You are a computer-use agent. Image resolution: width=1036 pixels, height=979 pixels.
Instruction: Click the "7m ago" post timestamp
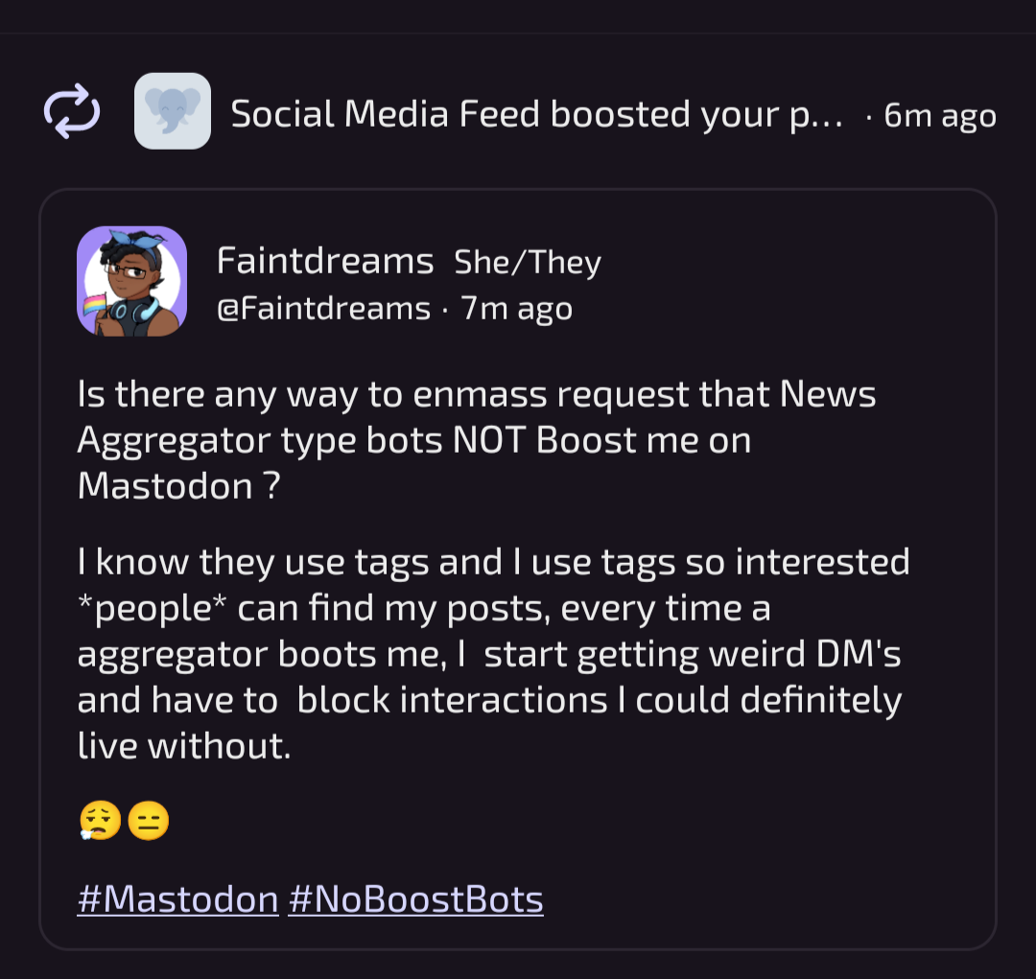click(x=516, y=309)
